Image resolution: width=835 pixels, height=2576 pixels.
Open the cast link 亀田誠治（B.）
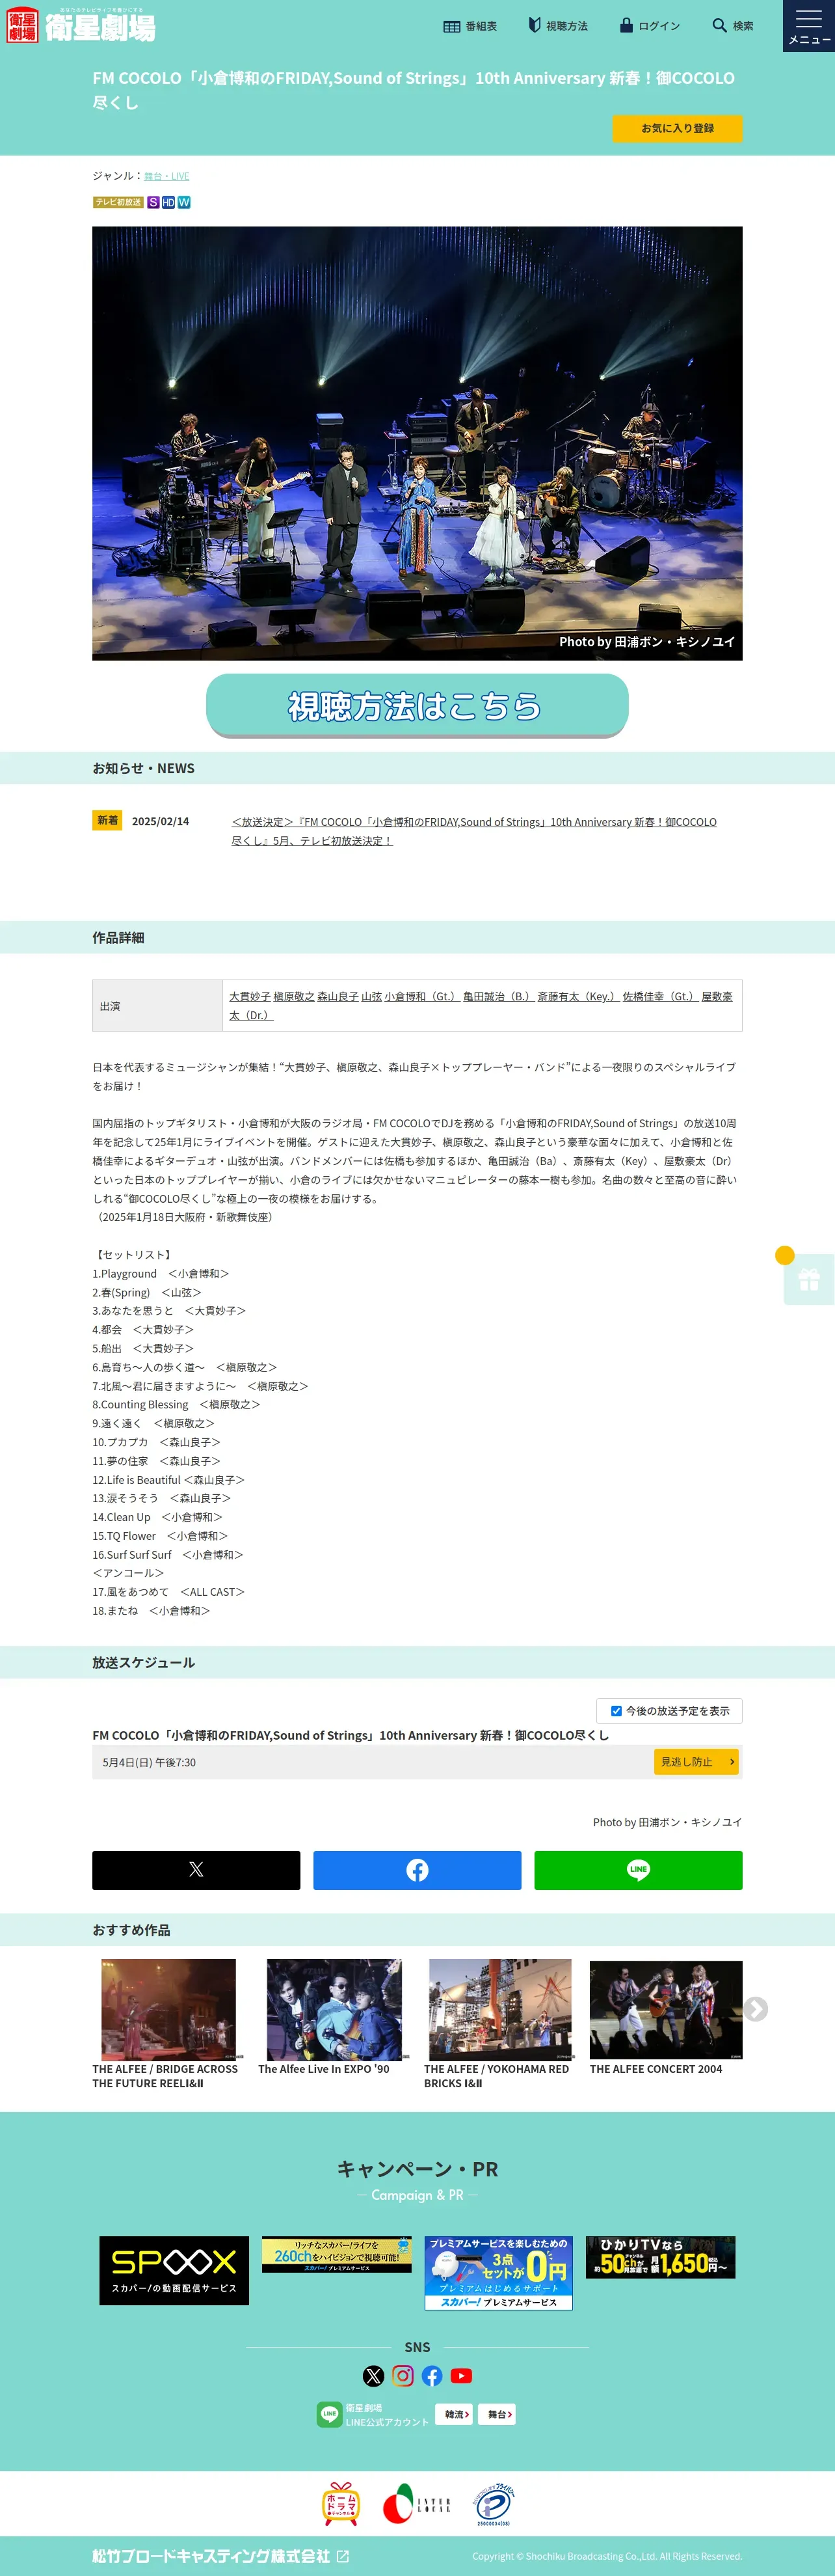(498, 996)
